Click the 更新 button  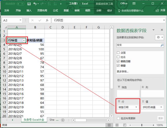tap(161, 118)
